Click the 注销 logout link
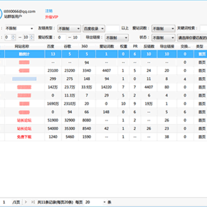 (49, 11)
